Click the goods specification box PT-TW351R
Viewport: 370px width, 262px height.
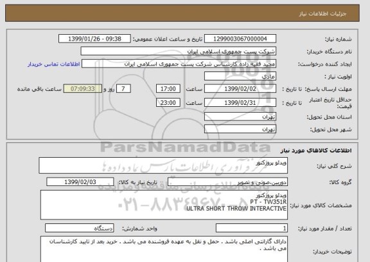(x=164, y=205)
